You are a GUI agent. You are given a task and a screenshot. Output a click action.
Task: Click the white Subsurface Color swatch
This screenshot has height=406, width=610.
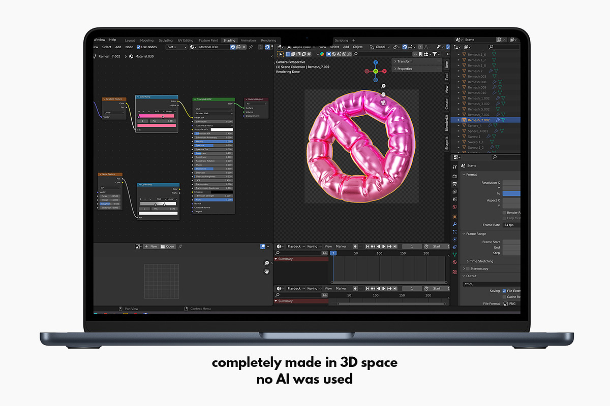coord(222,129)
